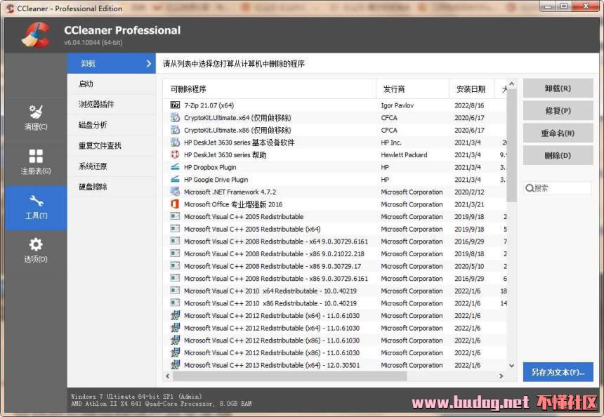Click the install date 2020/5/10 cell
This screenshot has height=417, width=604.
tap(469, 265)
